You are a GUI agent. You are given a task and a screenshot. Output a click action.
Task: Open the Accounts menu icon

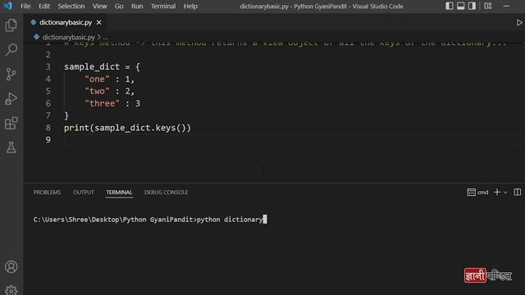(11, 267)
